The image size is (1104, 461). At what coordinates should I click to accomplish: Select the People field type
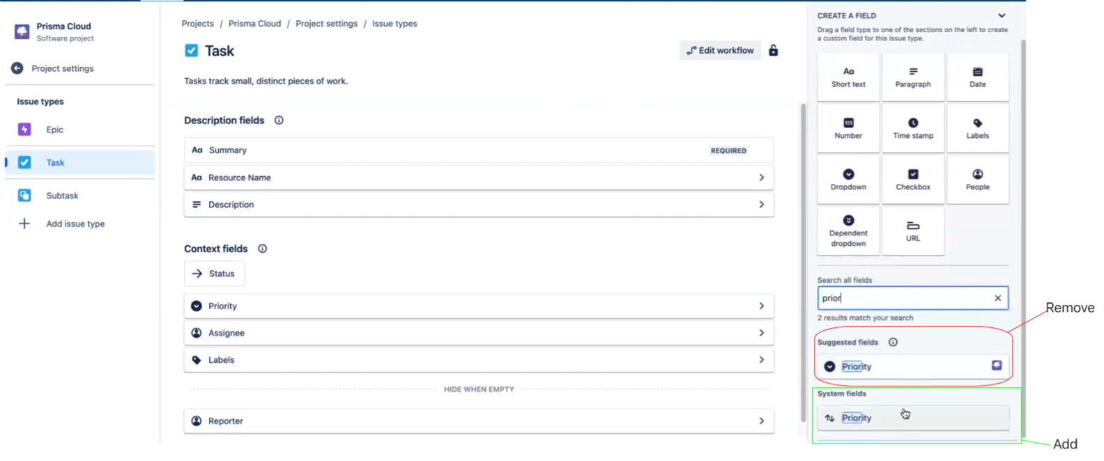(977, 180)
